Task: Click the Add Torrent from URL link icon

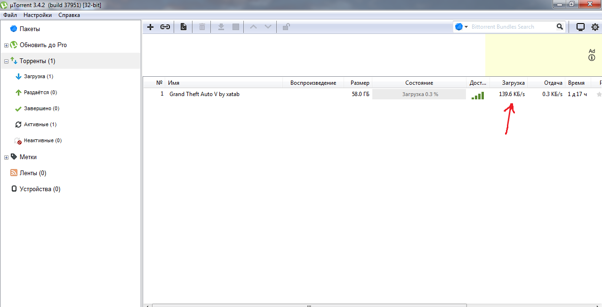Action: (x=165, y=27)
